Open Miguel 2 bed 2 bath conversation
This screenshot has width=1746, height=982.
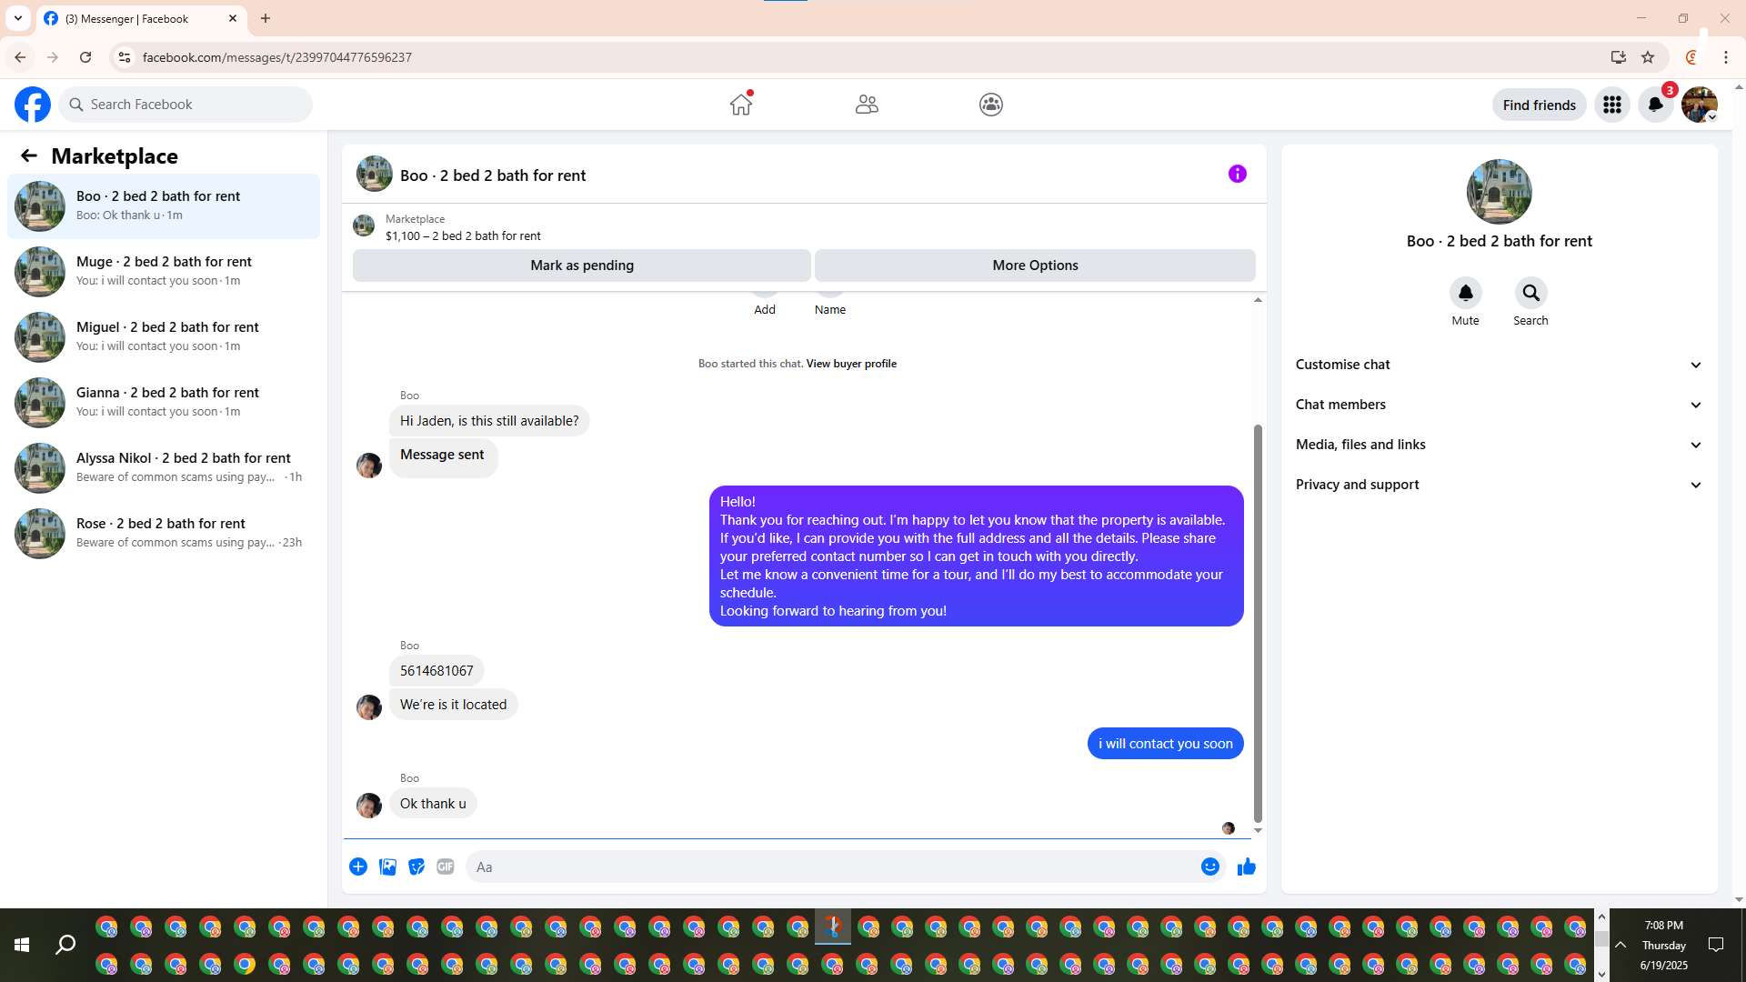click(164, 337)
